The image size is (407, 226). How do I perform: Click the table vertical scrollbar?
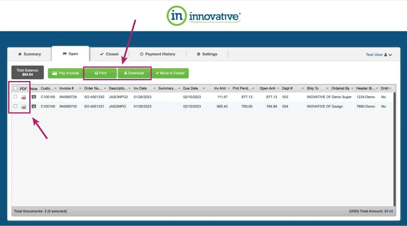394,149
